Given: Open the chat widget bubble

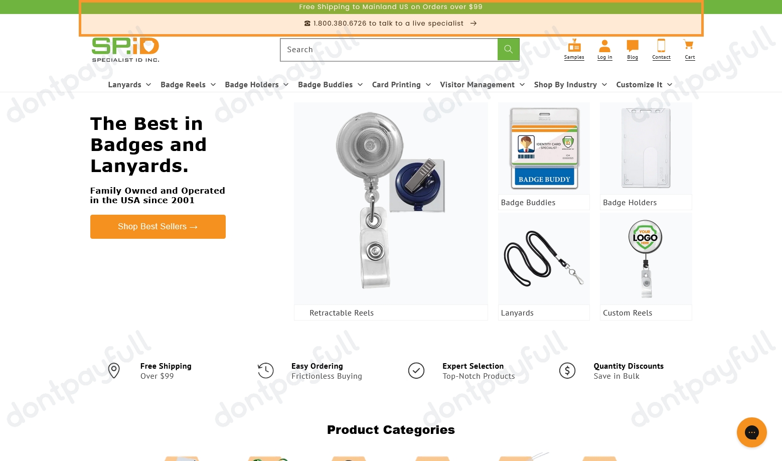Looking at the screenshot, I should tap(751, 432).
